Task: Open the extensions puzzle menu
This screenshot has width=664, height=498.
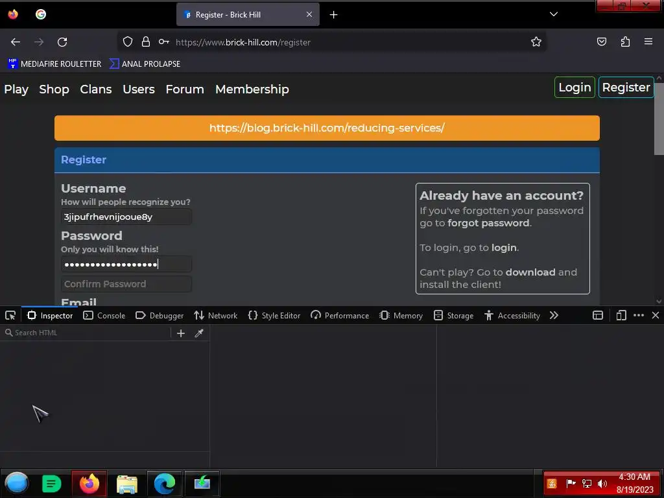Action: click(x=626, y=42)
